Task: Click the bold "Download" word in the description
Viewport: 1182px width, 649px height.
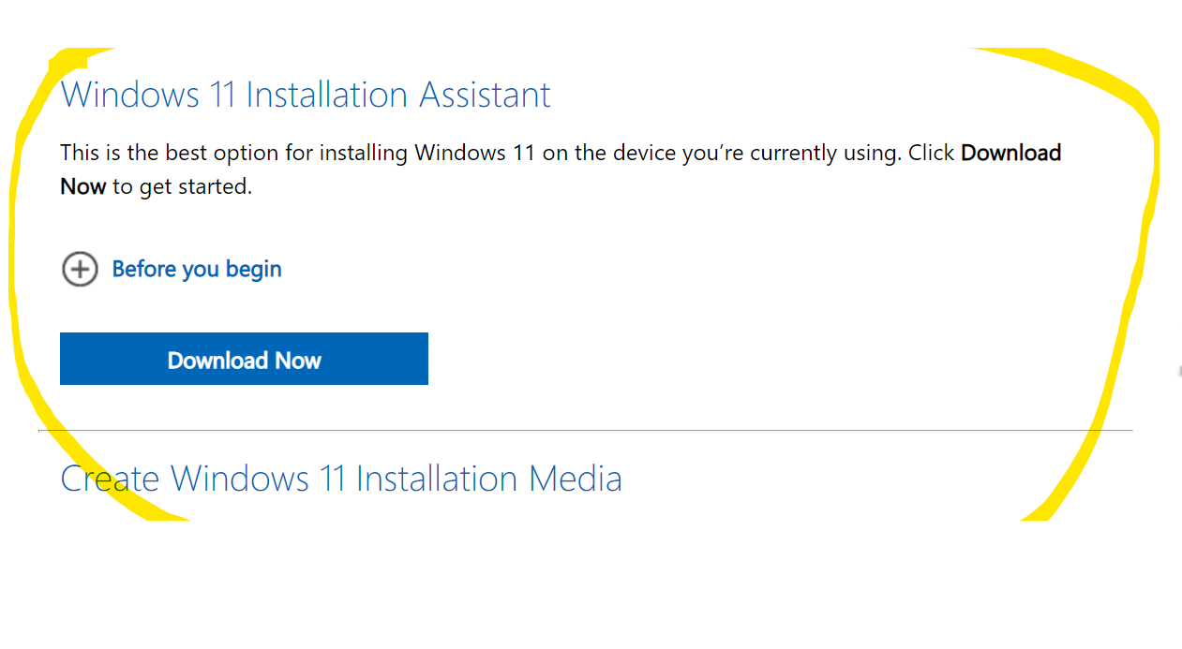Action: coord(1010,153)
